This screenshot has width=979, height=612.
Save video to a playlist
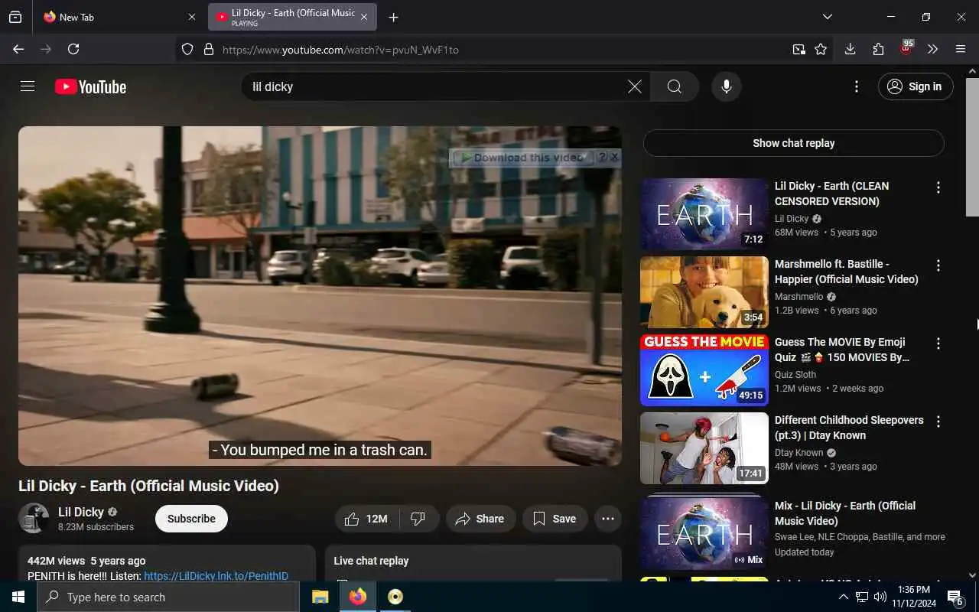pyautogui.click(x=555, y=519)
